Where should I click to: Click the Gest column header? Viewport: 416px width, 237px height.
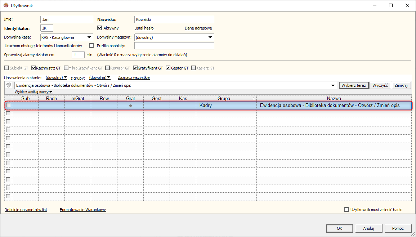tap(157, 98)
